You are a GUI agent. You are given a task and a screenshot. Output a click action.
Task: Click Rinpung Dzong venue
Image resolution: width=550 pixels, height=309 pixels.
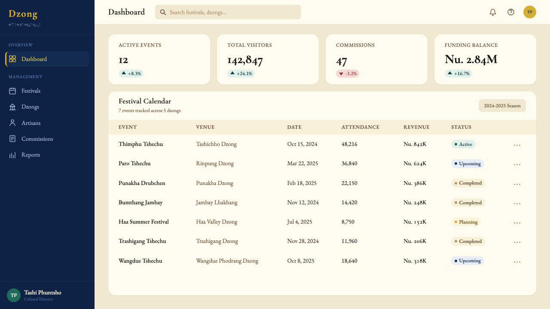[215, 164]
